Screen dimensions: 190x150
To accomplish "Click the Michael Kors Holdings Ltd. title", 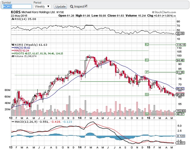I will point(38,12).
